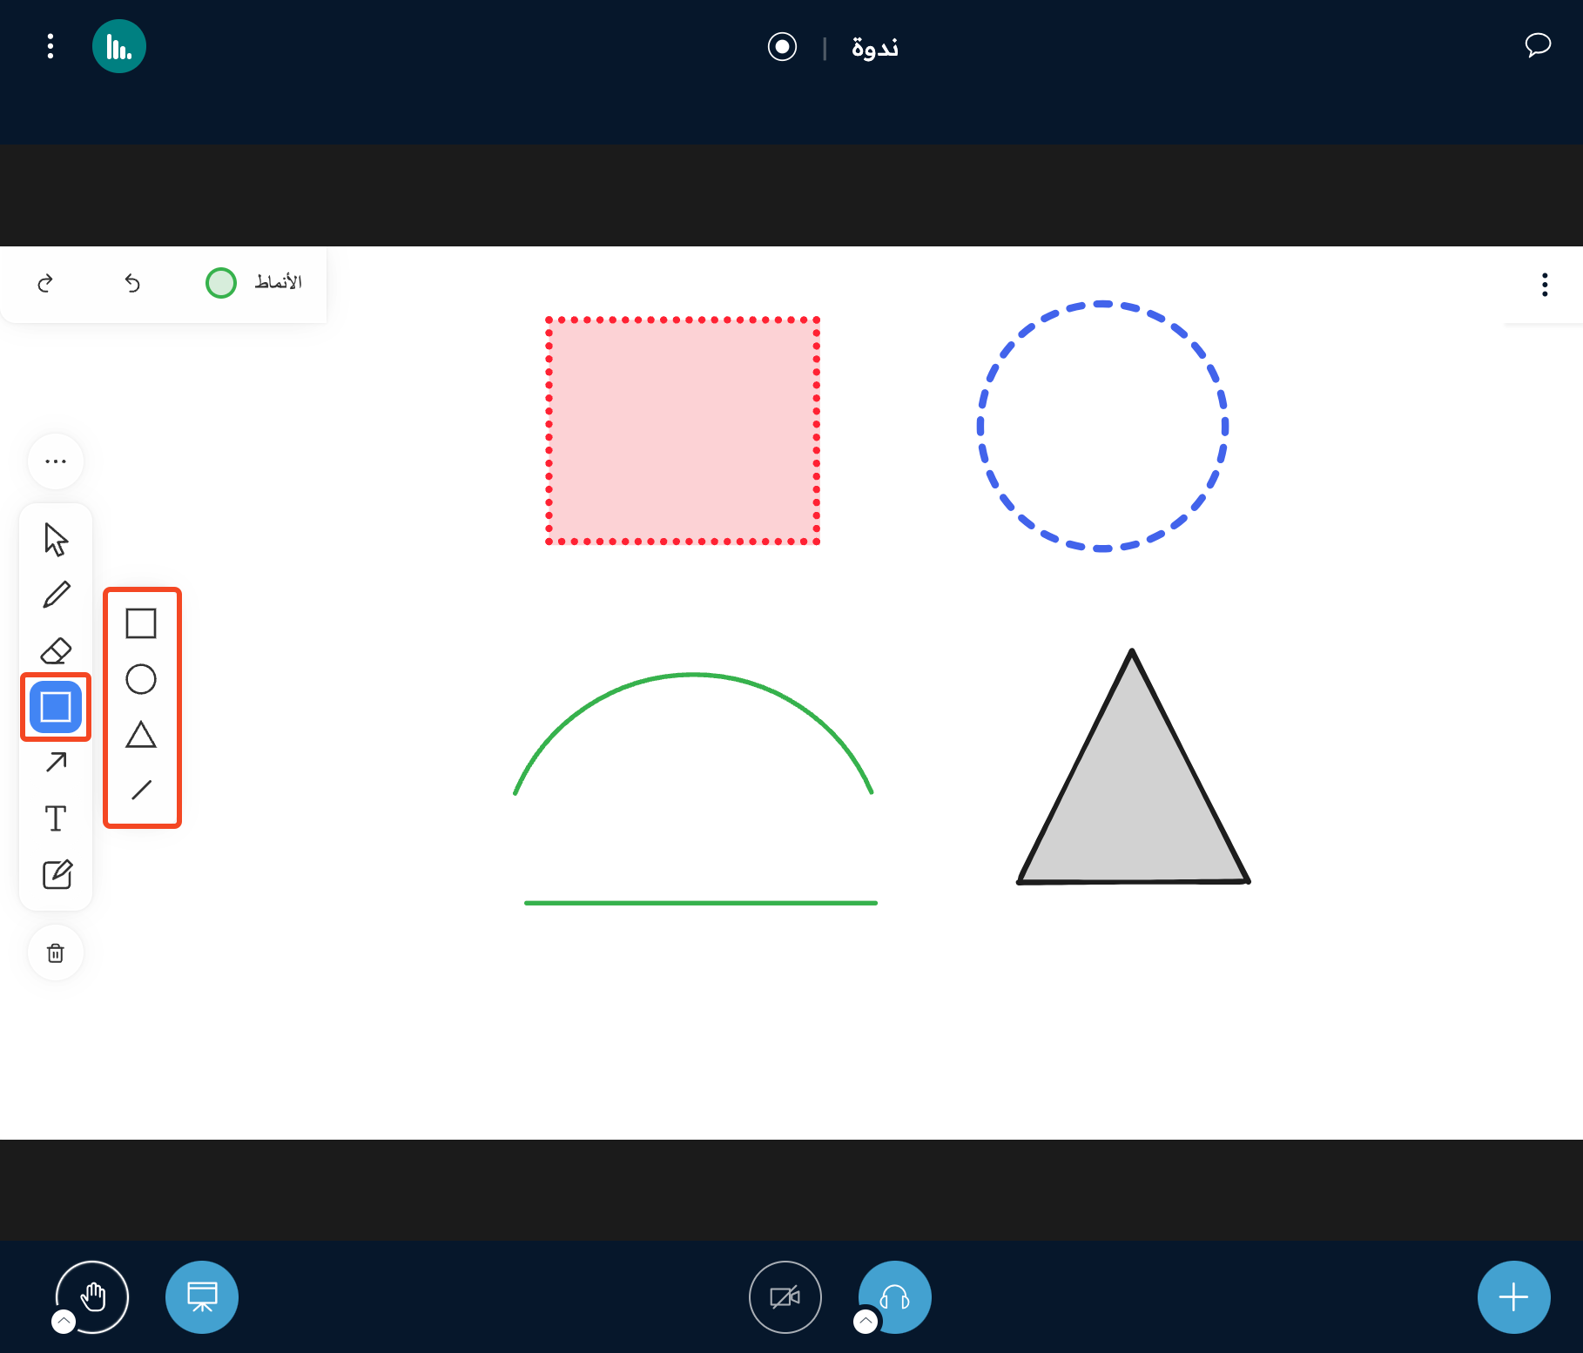The image size is (1583, 1353).
Task: Open the chat bubble icon at top right
Action: click(1538, 45)
